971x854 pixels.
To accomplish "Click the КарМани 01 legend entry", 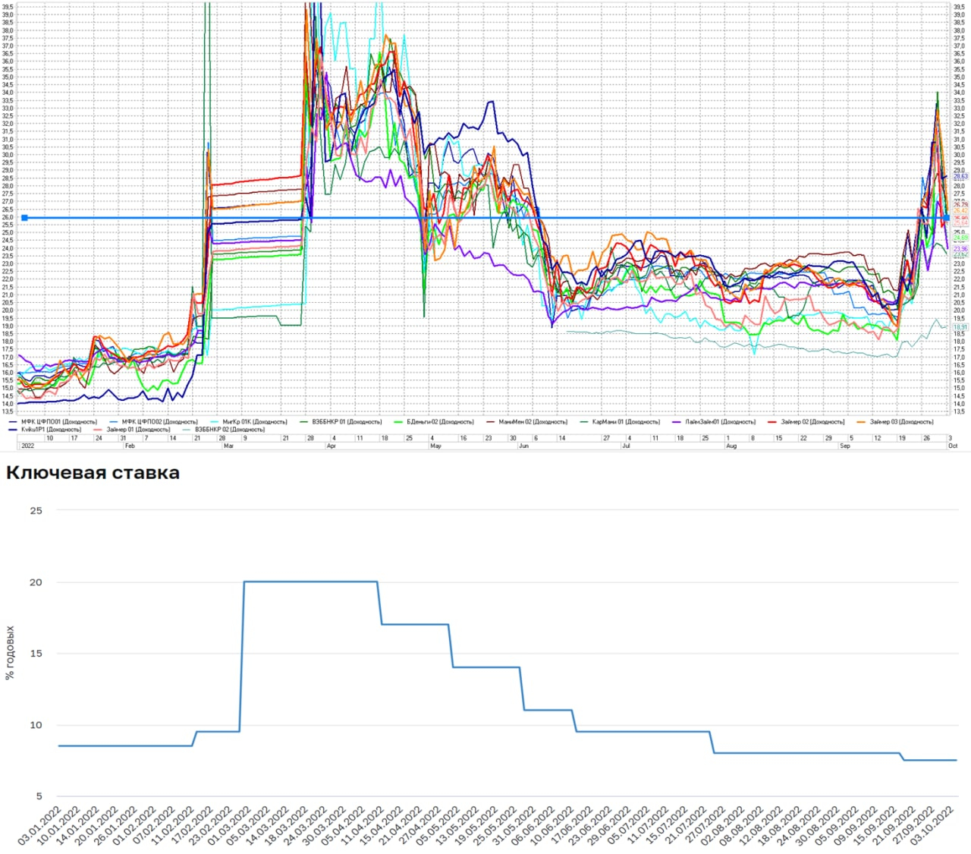I will click(x=620, y=421).
